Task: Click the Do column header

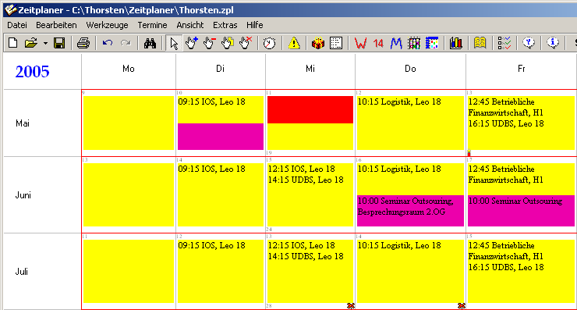Action: click(x=410, y=69)
